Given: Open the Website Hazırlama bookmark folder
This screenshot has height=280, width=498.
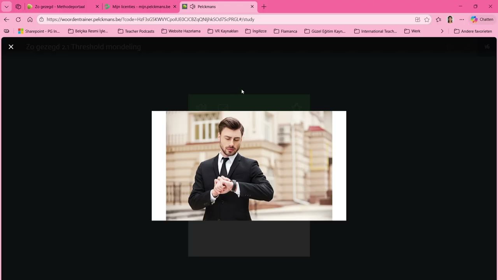Looking at the screenshot, I should click(x=181, y=31).
